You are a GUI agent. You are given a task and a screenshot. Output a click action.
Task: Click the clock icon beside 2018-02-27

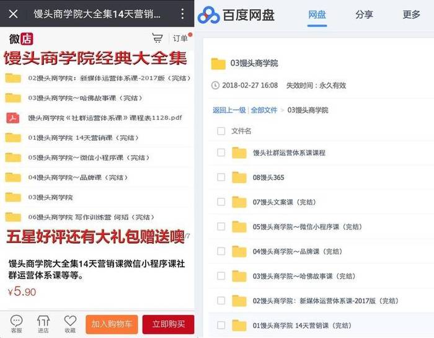[x=215, y=85]
